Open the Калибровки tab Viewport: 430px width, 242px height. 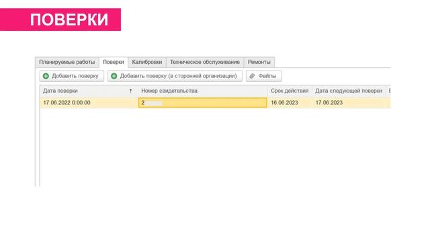(147, 62)
